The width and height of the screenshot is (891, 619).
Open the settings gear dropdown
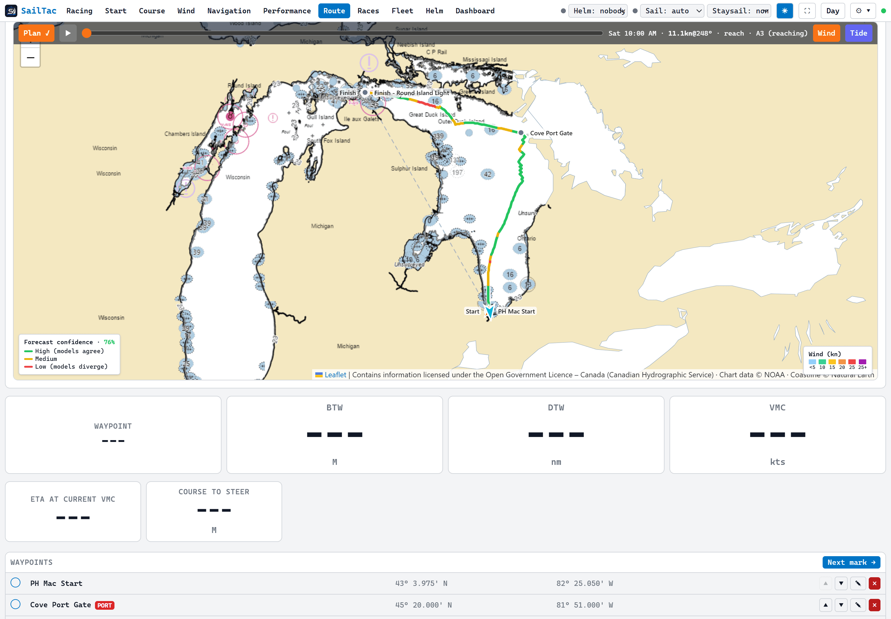click(x=863, y=11)
